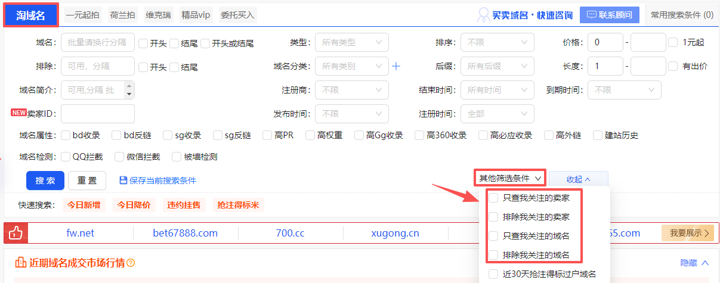Open bet67888.com domain link
720x283 pixels.
[x=185, y=233]
